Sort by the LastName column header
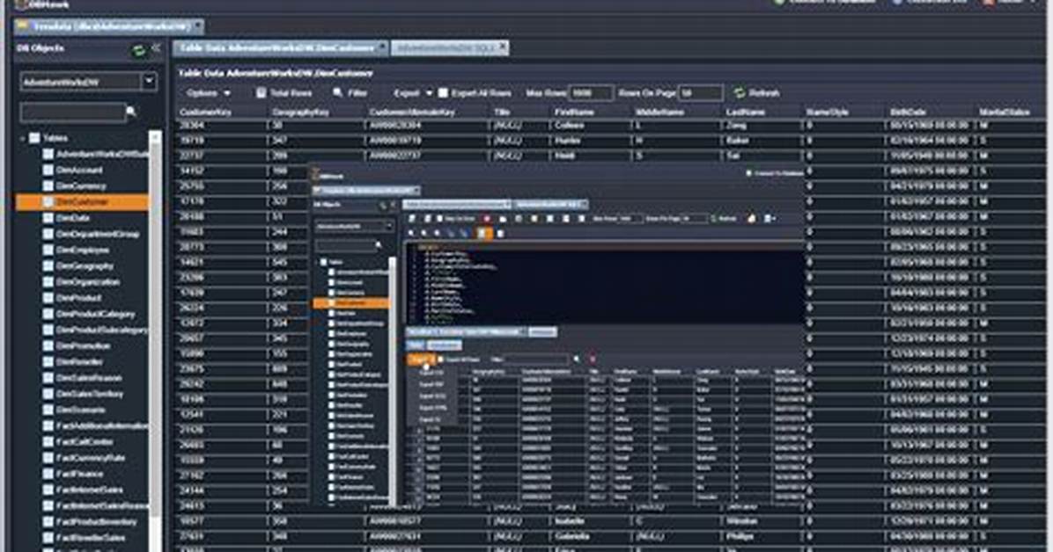This screenshot has width=1053, height=552. (x=745, y=112)
